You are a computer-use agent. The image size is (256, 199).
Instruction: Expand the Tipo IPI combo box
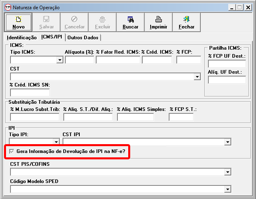pos(56,142)
